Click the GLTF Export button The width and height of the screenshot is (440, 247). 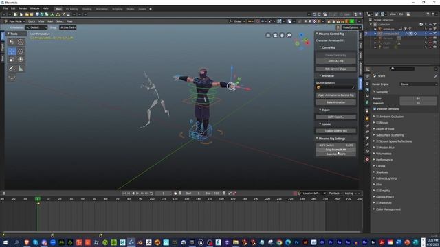[336, 117]
